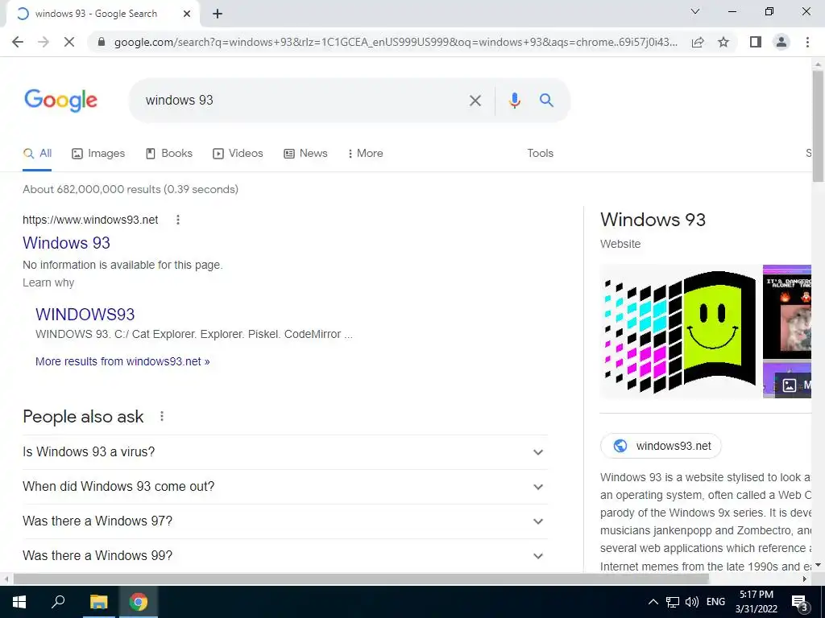Open Windows taskbar search
This screenshot has height=618, width=825.
[x=58, y=602]
